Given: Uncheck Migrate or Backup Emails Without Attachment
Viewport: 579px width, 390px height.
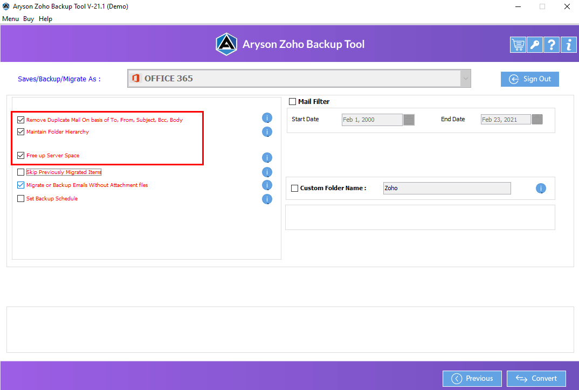Looking at the screenshot, I should pyautogui.click(x=20, y=185).
